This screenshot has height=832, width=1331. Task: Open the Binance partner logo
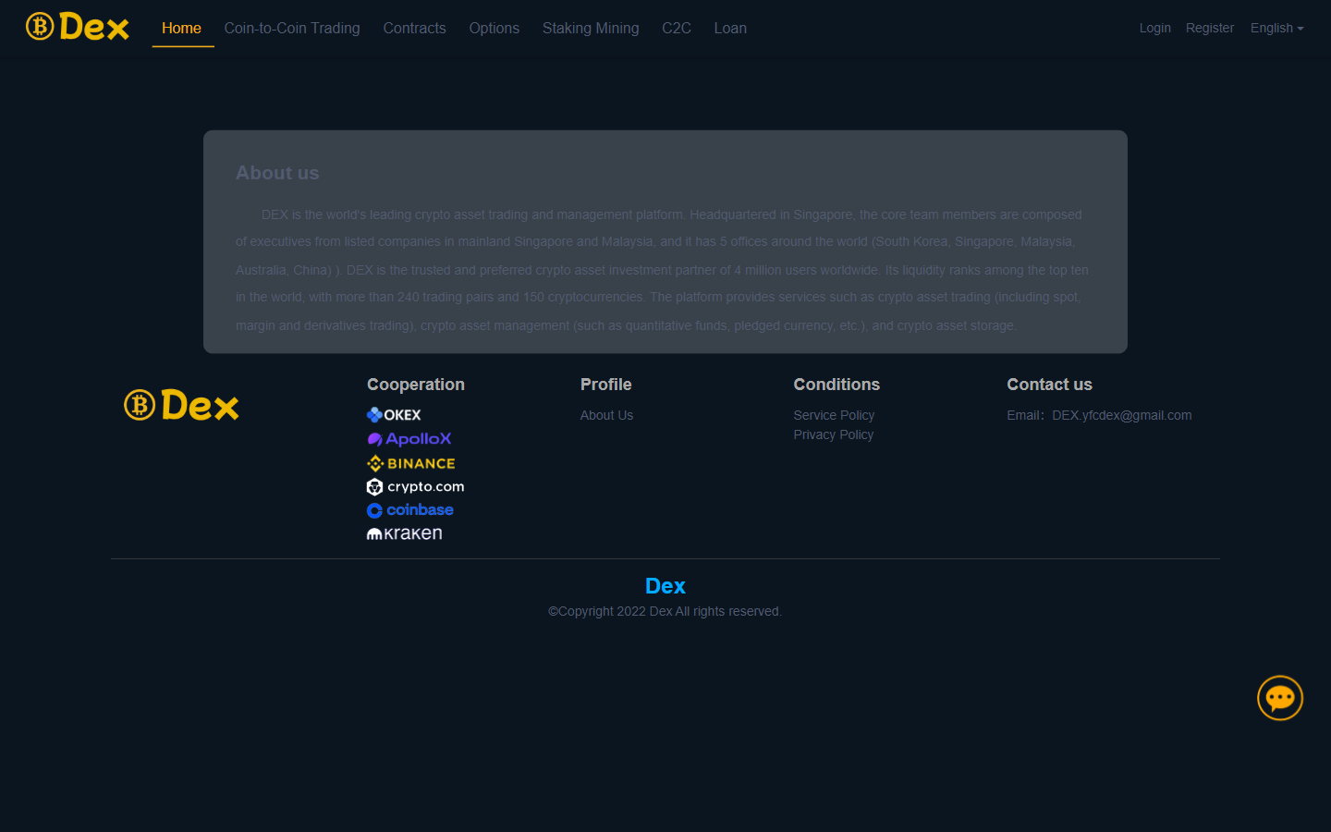tap(411, 463)
